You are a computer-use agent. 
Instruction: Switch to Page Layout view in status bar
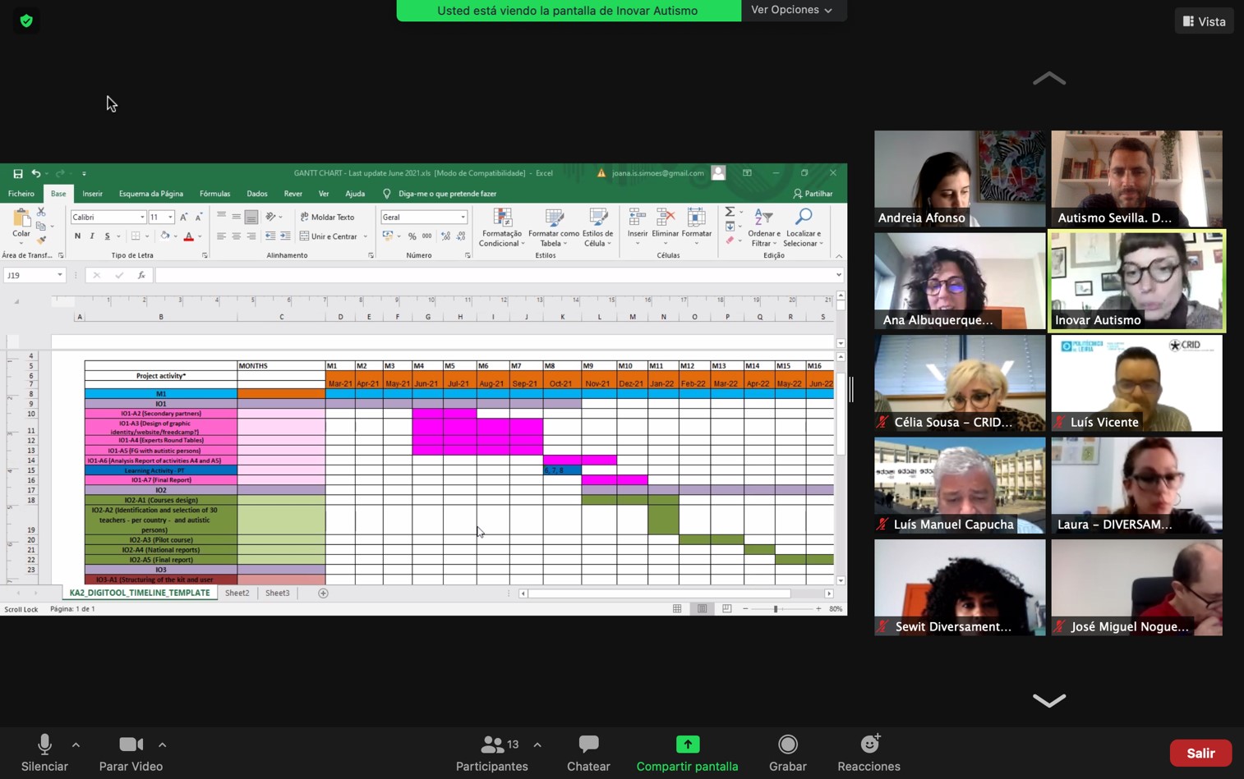(702, 609)
